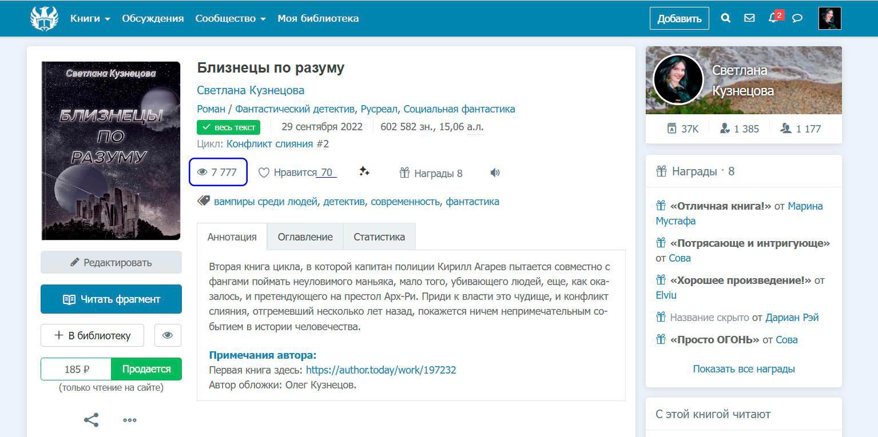Expand the Книги dropdown menu
Image resolution: width=878 pixels, height=437 pixels.
click(x=90, y=18)
